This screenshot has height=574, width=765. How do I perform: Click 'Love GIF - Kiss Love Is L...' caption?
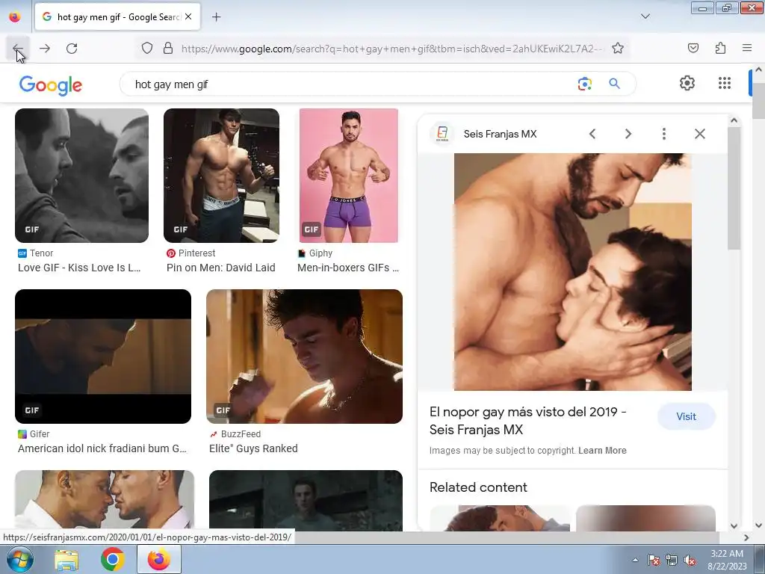79,268
